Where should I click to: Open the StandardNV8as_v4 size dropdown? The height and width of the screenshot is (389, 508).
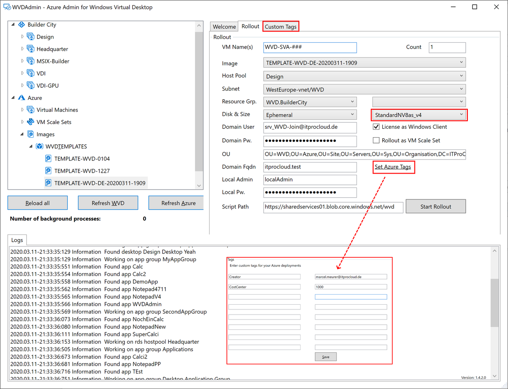pyautogui.click(x=419, y=115)
